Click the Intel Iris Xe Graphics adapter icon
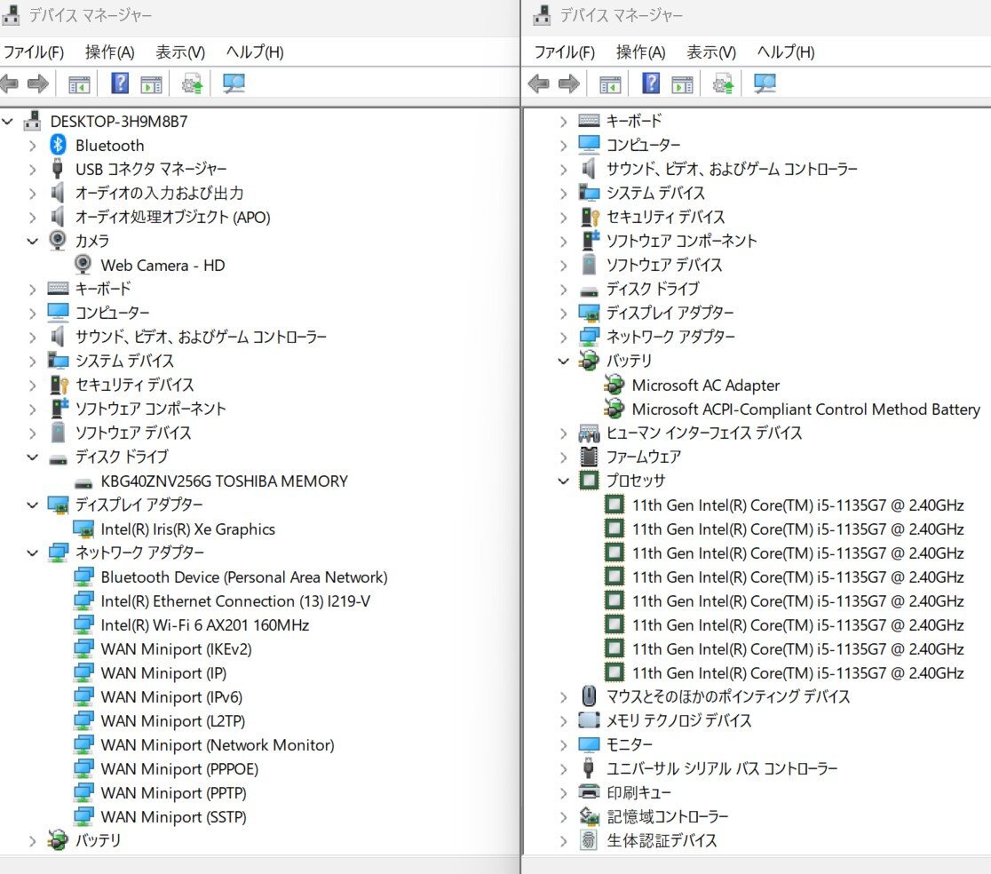The width and height of the screenshot is (991, 874). coord(83,528)
